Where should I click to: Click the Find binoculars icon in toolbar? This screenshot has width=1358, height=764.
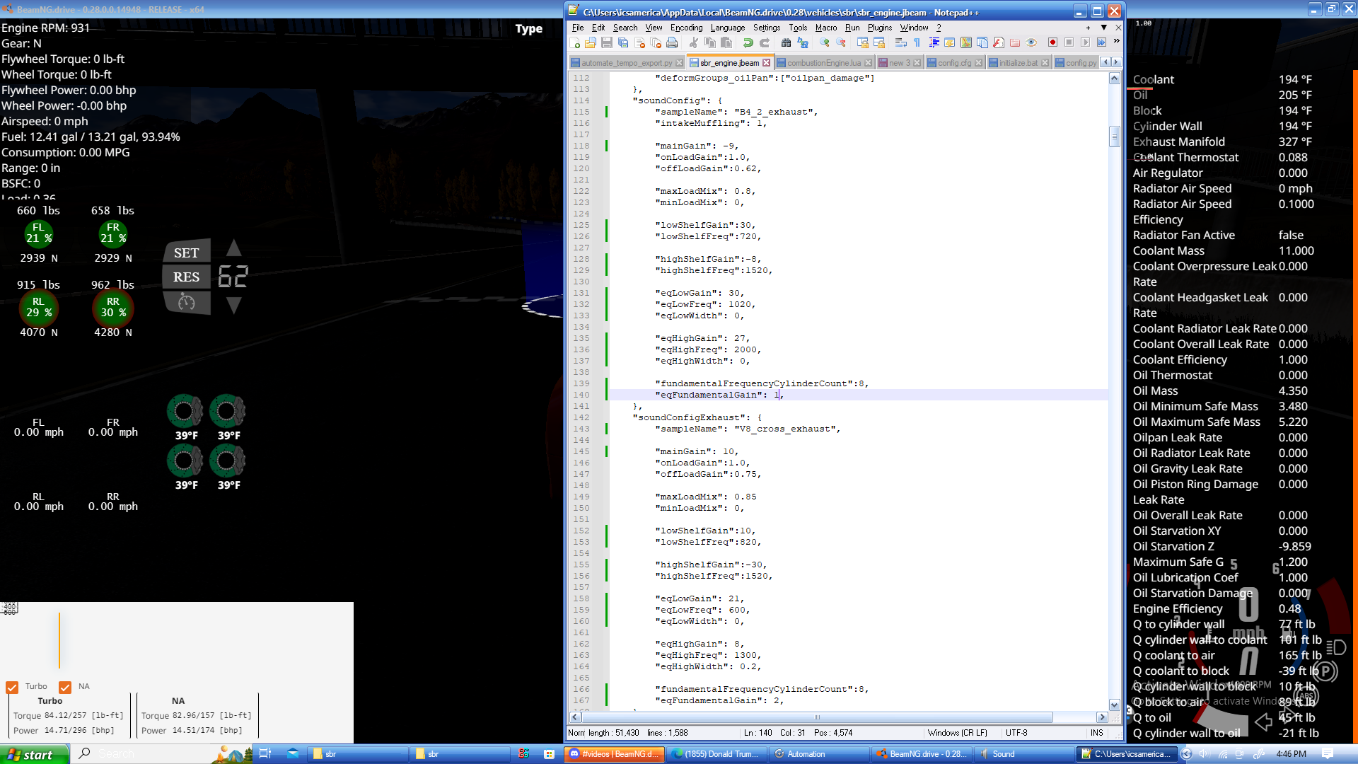(x=786, y=43)
